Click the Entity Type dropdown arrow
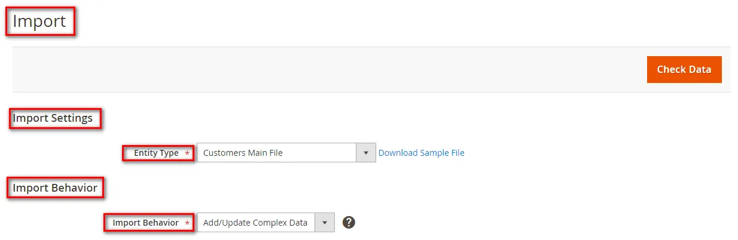The height and width of the screenshot is (240, 738). pos(366,153)
